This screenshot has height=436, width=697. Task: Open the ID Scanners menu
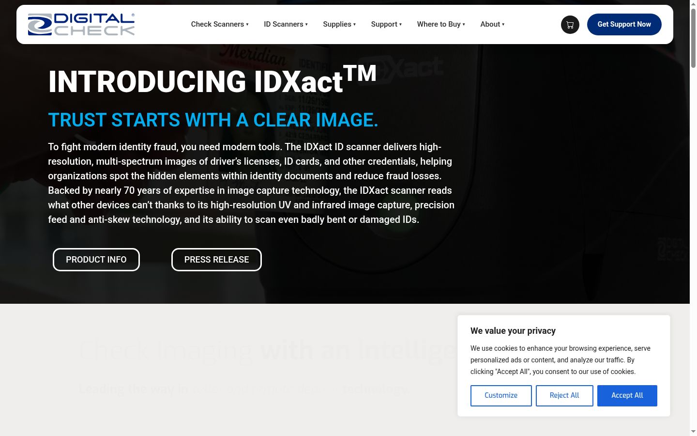click(284, 24)
